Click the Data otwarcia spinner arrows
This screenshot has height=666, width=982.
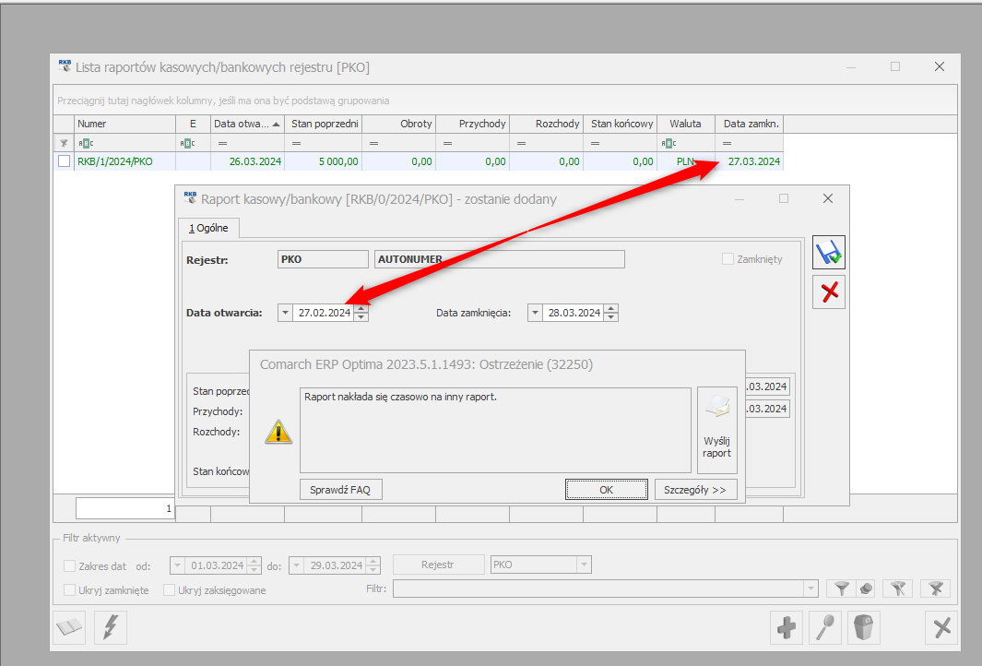[x=361, y=313]
